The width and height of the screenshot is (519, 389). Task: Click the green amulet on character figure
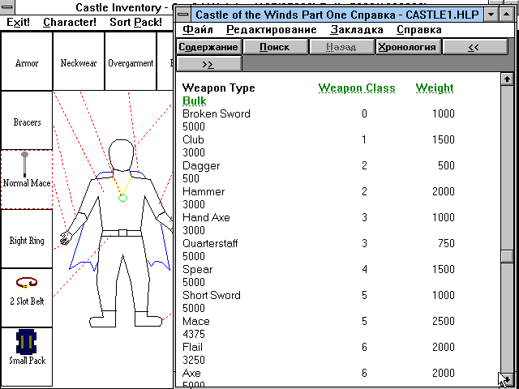click(x=122, y=198)
